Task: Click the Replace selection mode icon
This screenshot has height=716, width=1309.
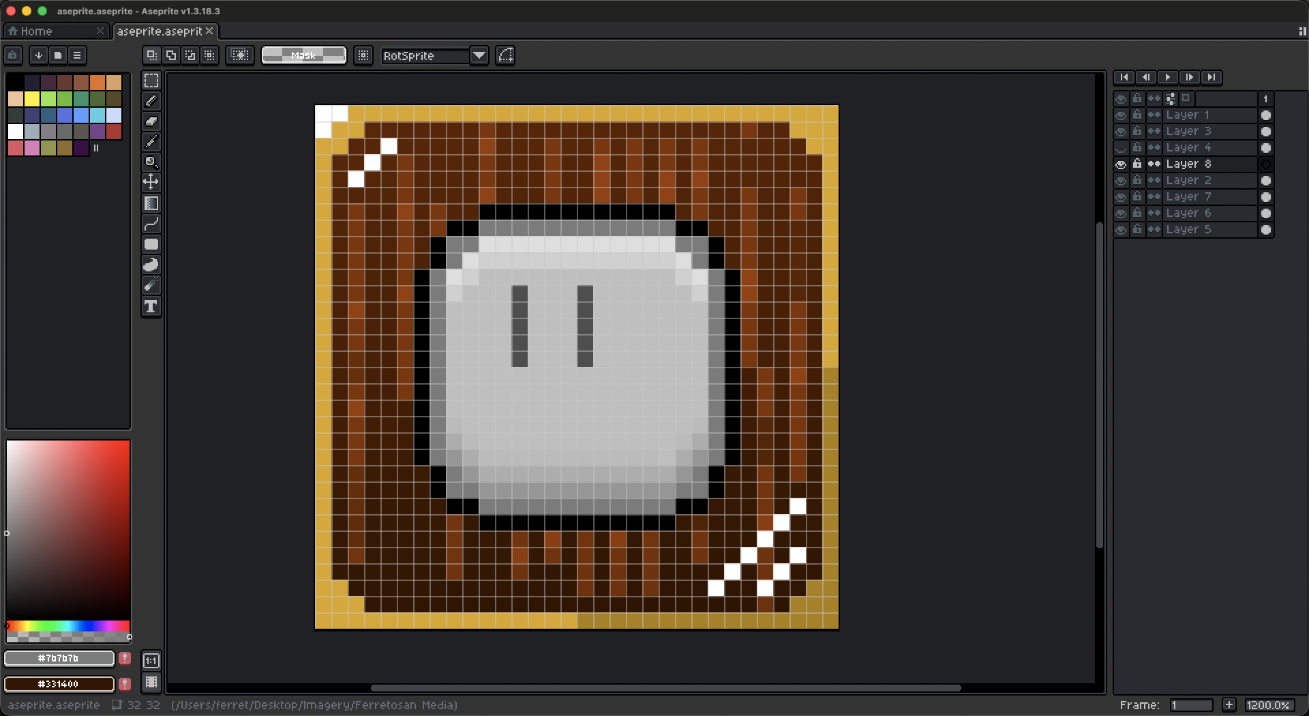Action: pyautogui.click(x=152, y=55)
